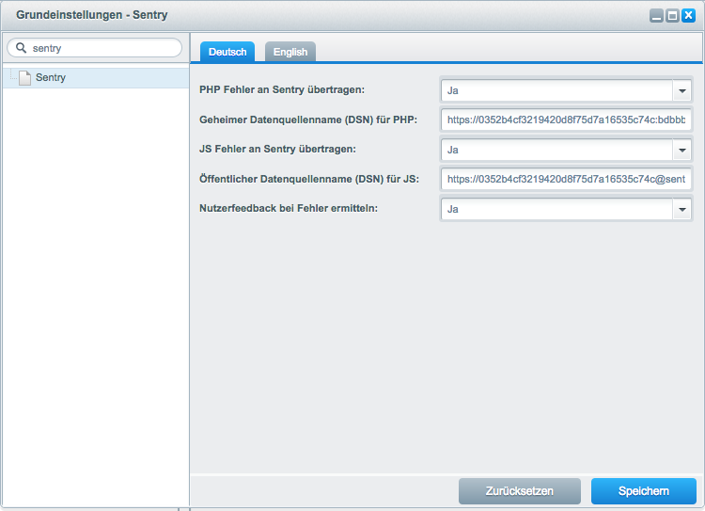Click the window title 'Grundeinstellungen - Sentry'

pyautogui.click(x=92, y=15)
